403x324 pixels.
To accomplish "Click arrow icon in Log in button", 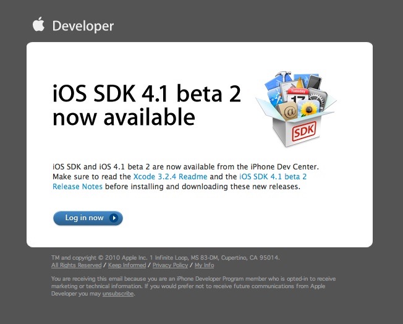I will (114, 218).
